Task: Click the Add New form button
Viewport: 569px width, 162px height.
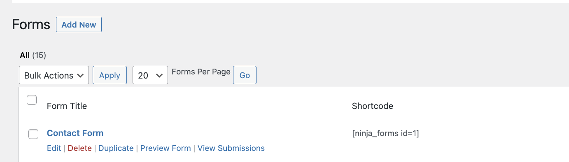Action: 79,25
